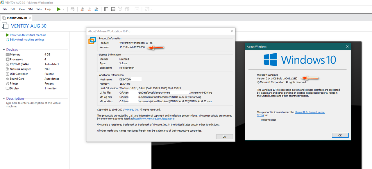Click the Revert to snapshot icon
The image size is (372, 169).
click(89, 9)
